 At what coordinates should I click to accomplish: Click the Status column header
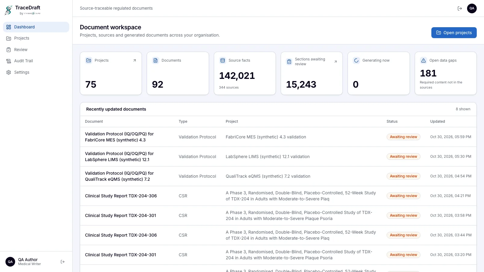pyautogui.click(x=392, y=121)
